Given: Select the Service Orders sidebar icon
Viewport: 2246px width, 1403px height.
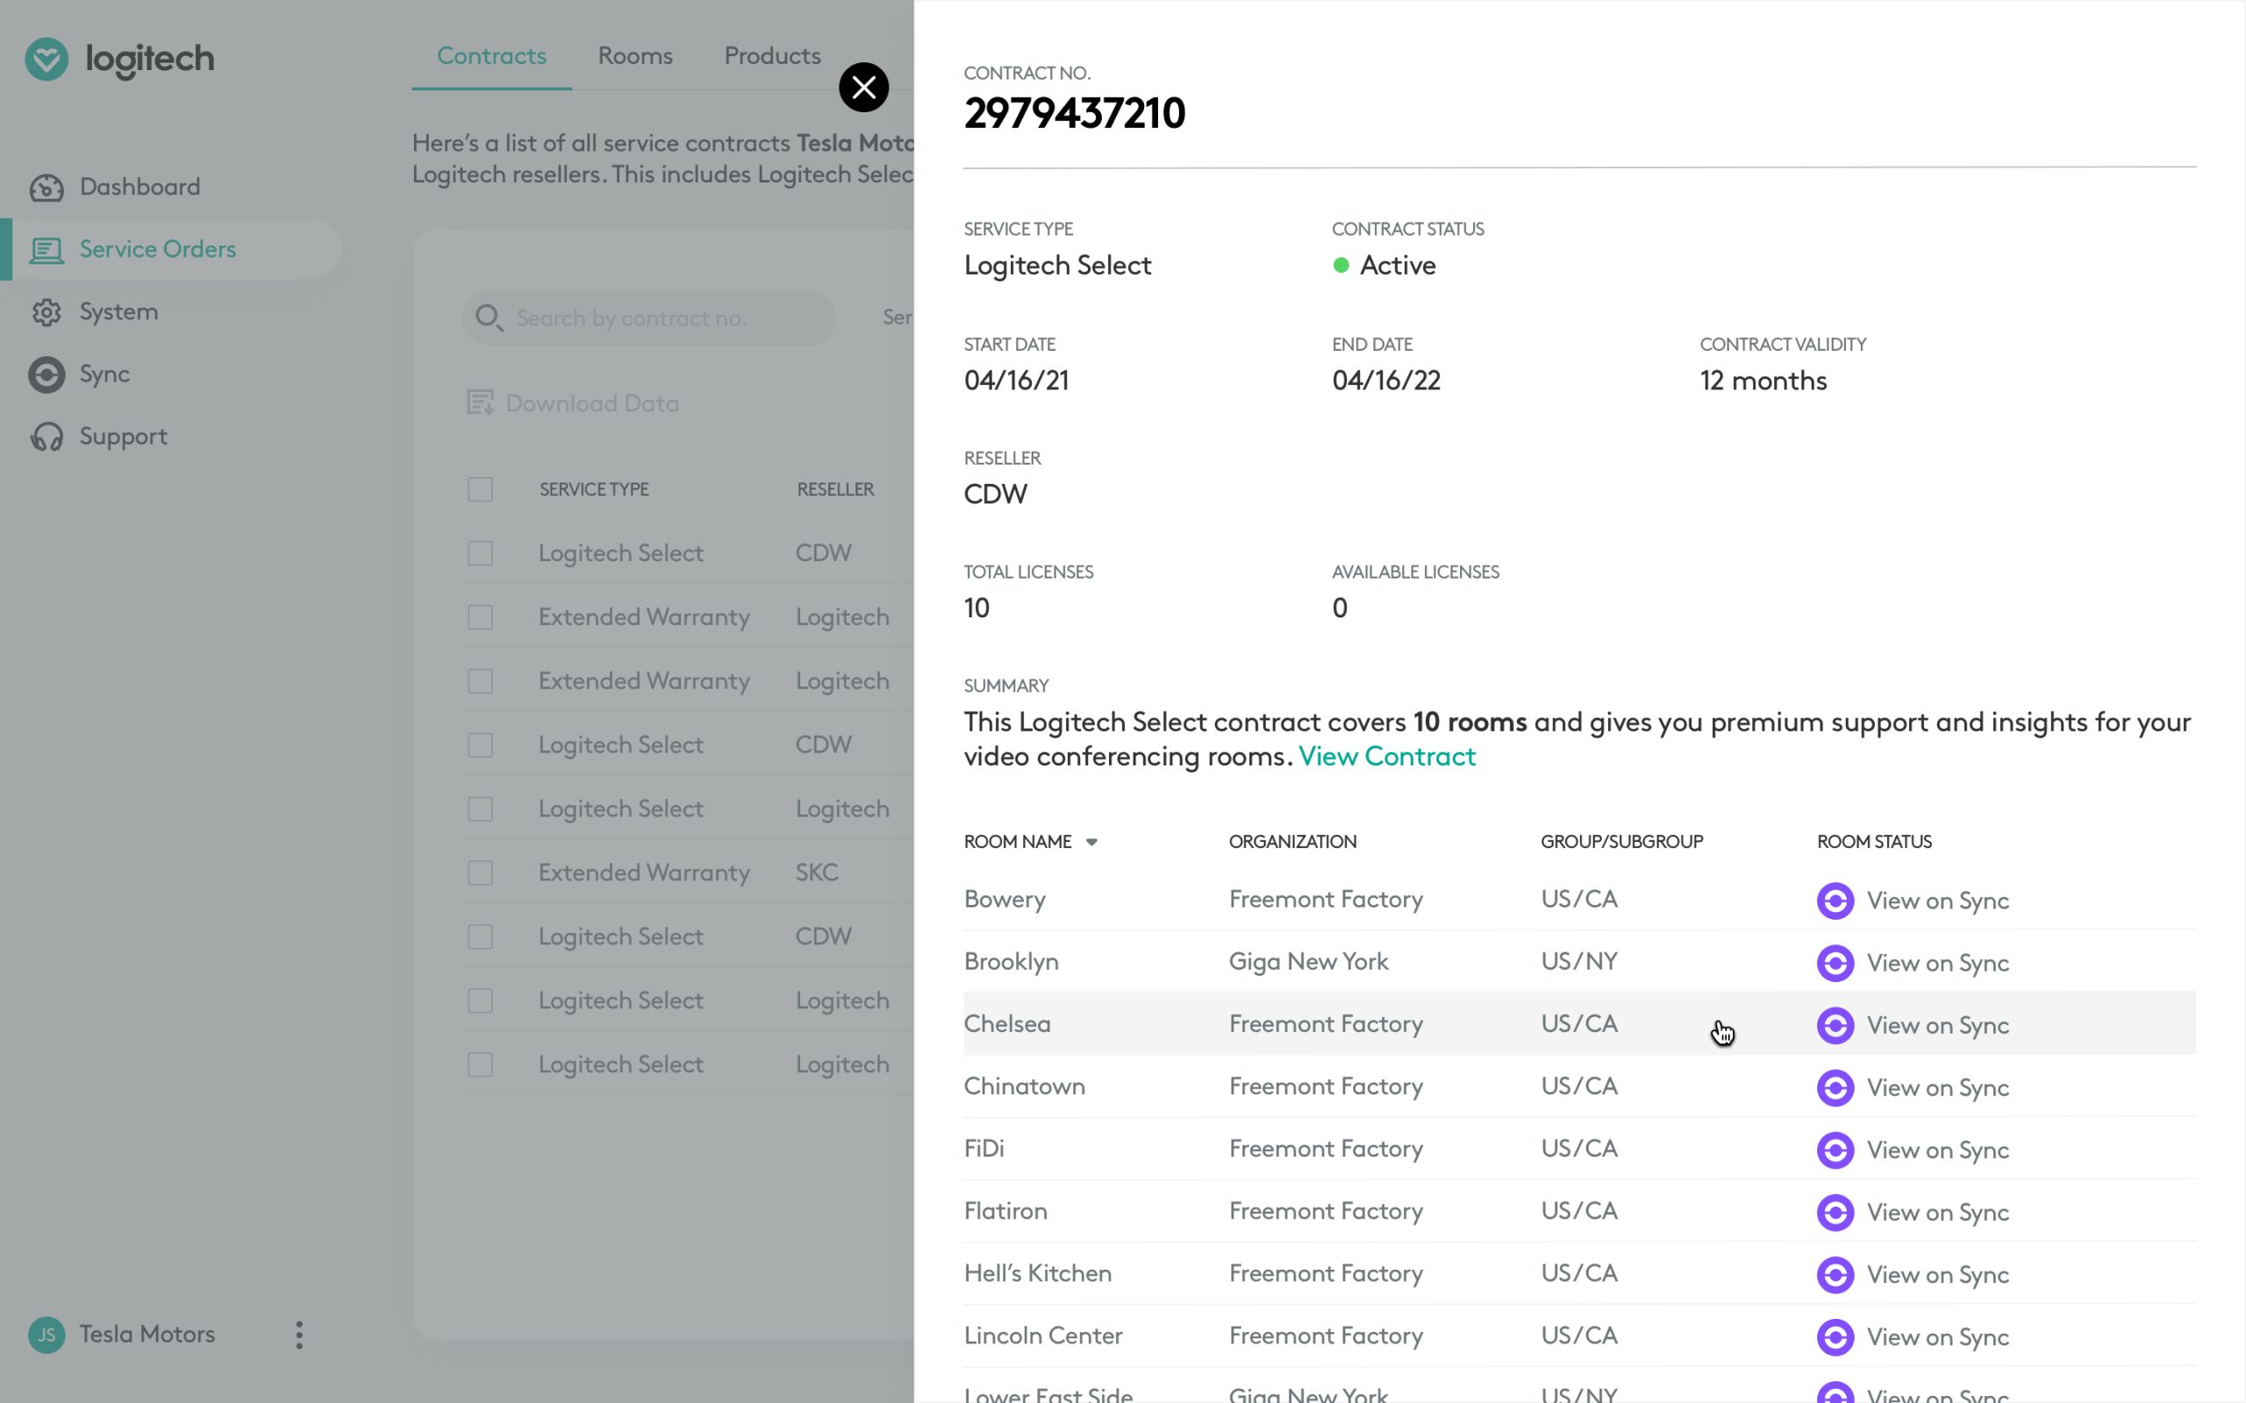Looking at the screenshot, I should pyautogui.click(x=46, y=250).
